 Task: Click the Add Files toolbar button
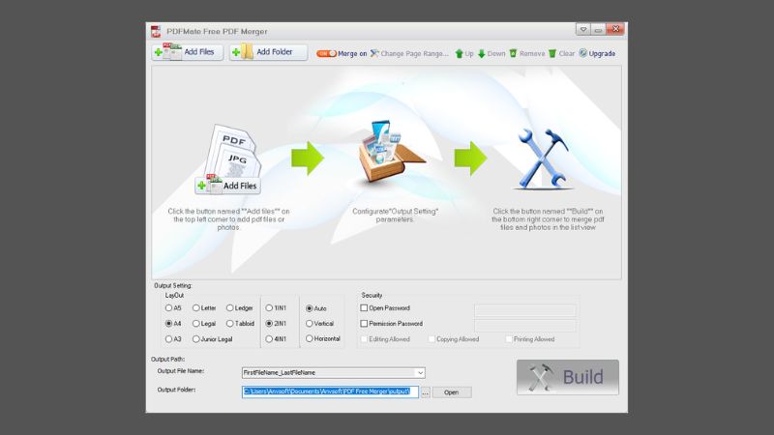pyautogui.click(x=187, y=52)
